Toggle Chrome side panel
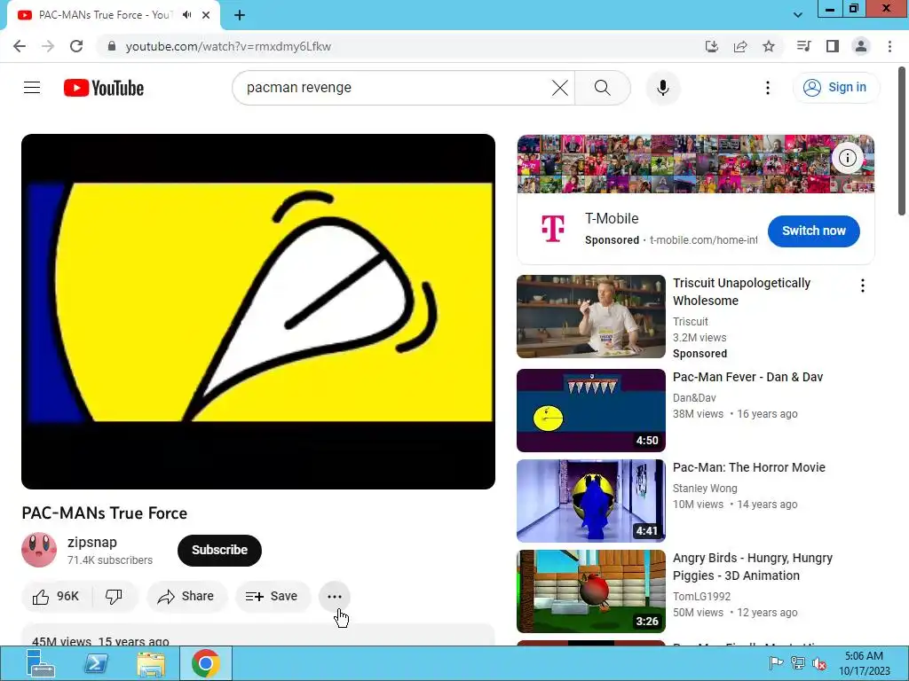The width and height of the screenshot is (909, 681). 833,46
